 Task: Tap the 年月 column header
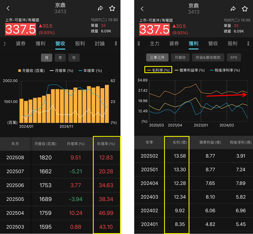[x=15, y=144]
